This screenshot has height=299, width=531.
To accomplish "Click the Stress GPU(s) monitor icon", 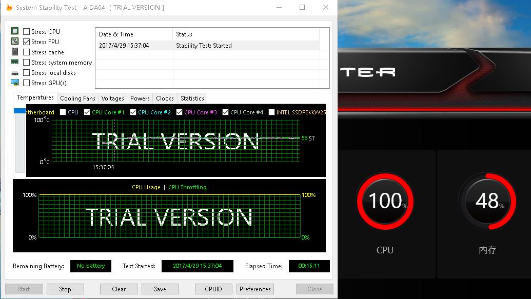I will tap(14, 83).
